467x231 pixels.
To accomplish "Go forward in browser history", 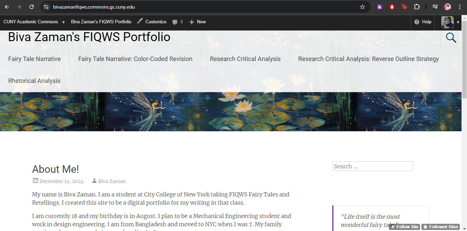I will coord(19,7).
